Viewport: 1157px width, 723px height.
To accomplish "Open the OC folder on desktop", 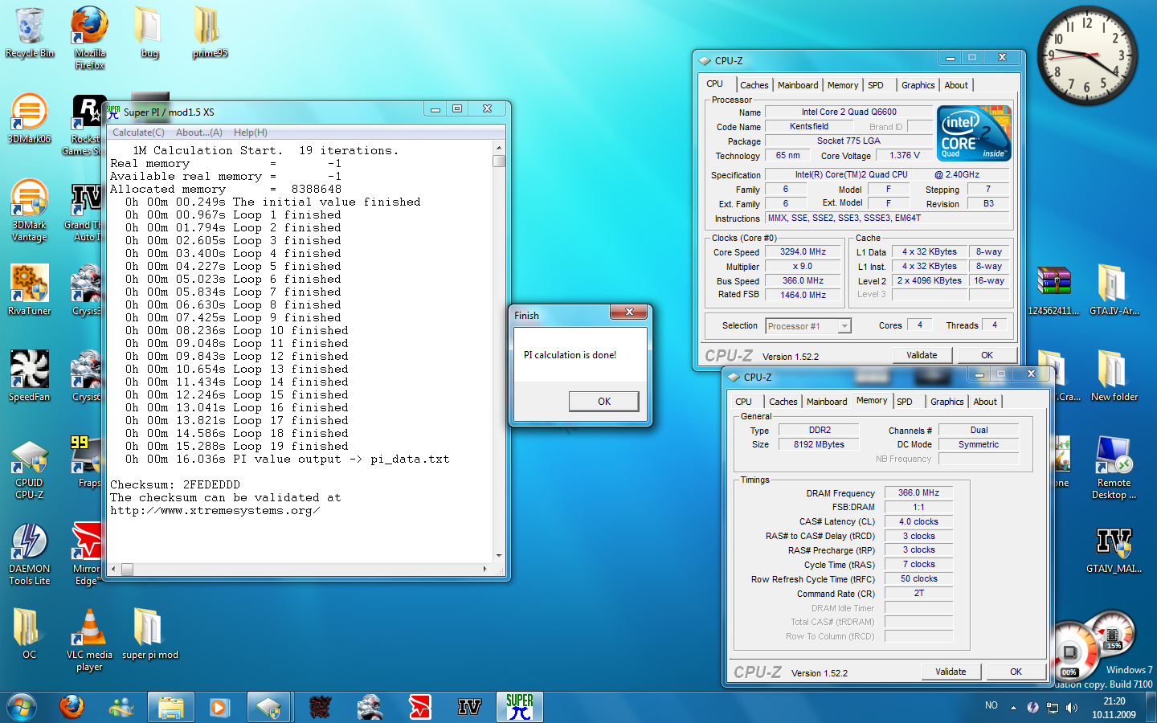I will (30, 634).
